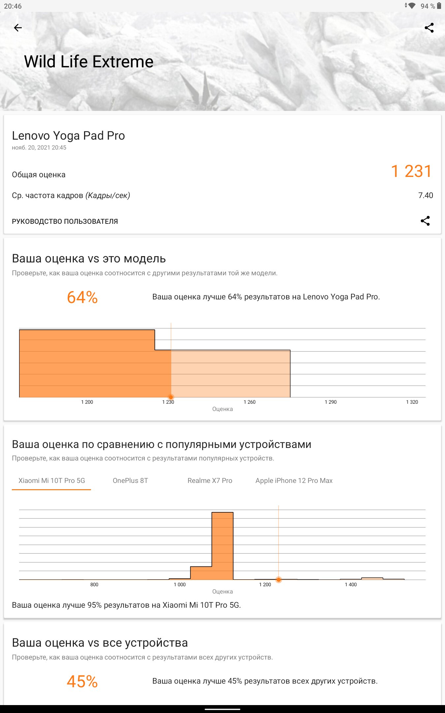The width and height of the screenshot is (445, 713).
Task: Tap share icon in Lenovo result card
Action: pos(425,221)
